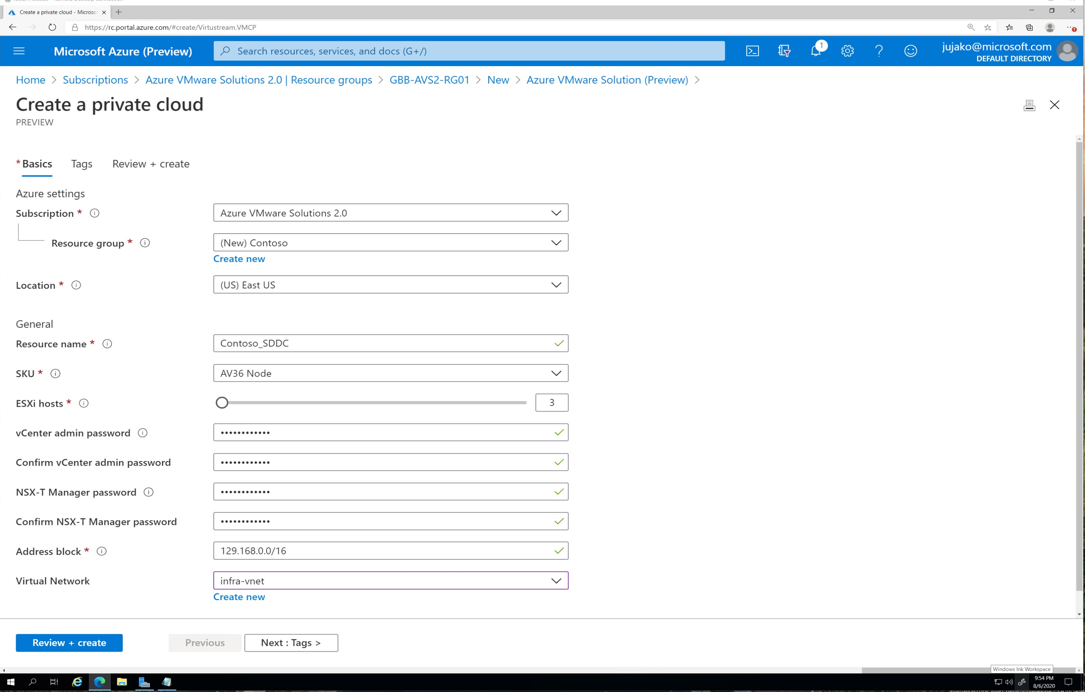Image resolution: width=1085 pixels, height=692 pixels.
Task: Click the help question mark icon
Action: tap(879, 51)
